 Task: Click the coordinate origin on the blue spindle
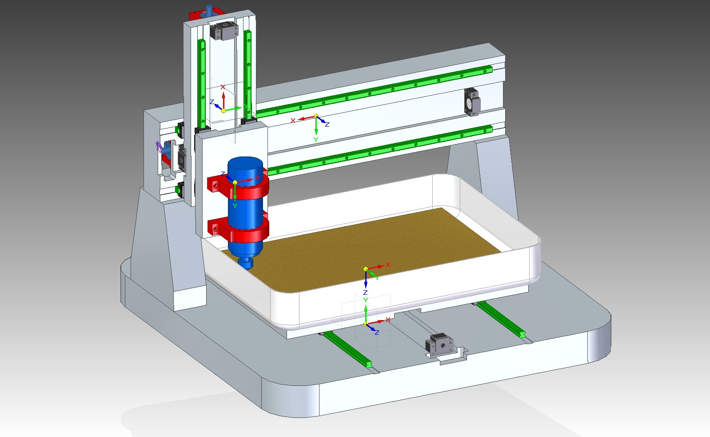click(235, 182)
